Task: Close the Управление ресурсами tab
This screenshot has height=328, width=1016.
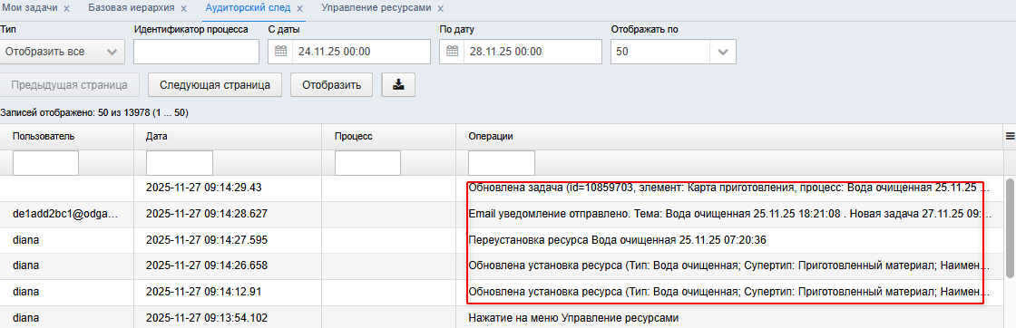Action: tap(441, 9)
